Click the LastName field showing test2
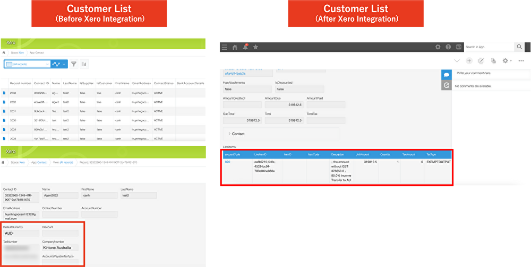This screenshot has width=531, height=267. coord(139,195)
